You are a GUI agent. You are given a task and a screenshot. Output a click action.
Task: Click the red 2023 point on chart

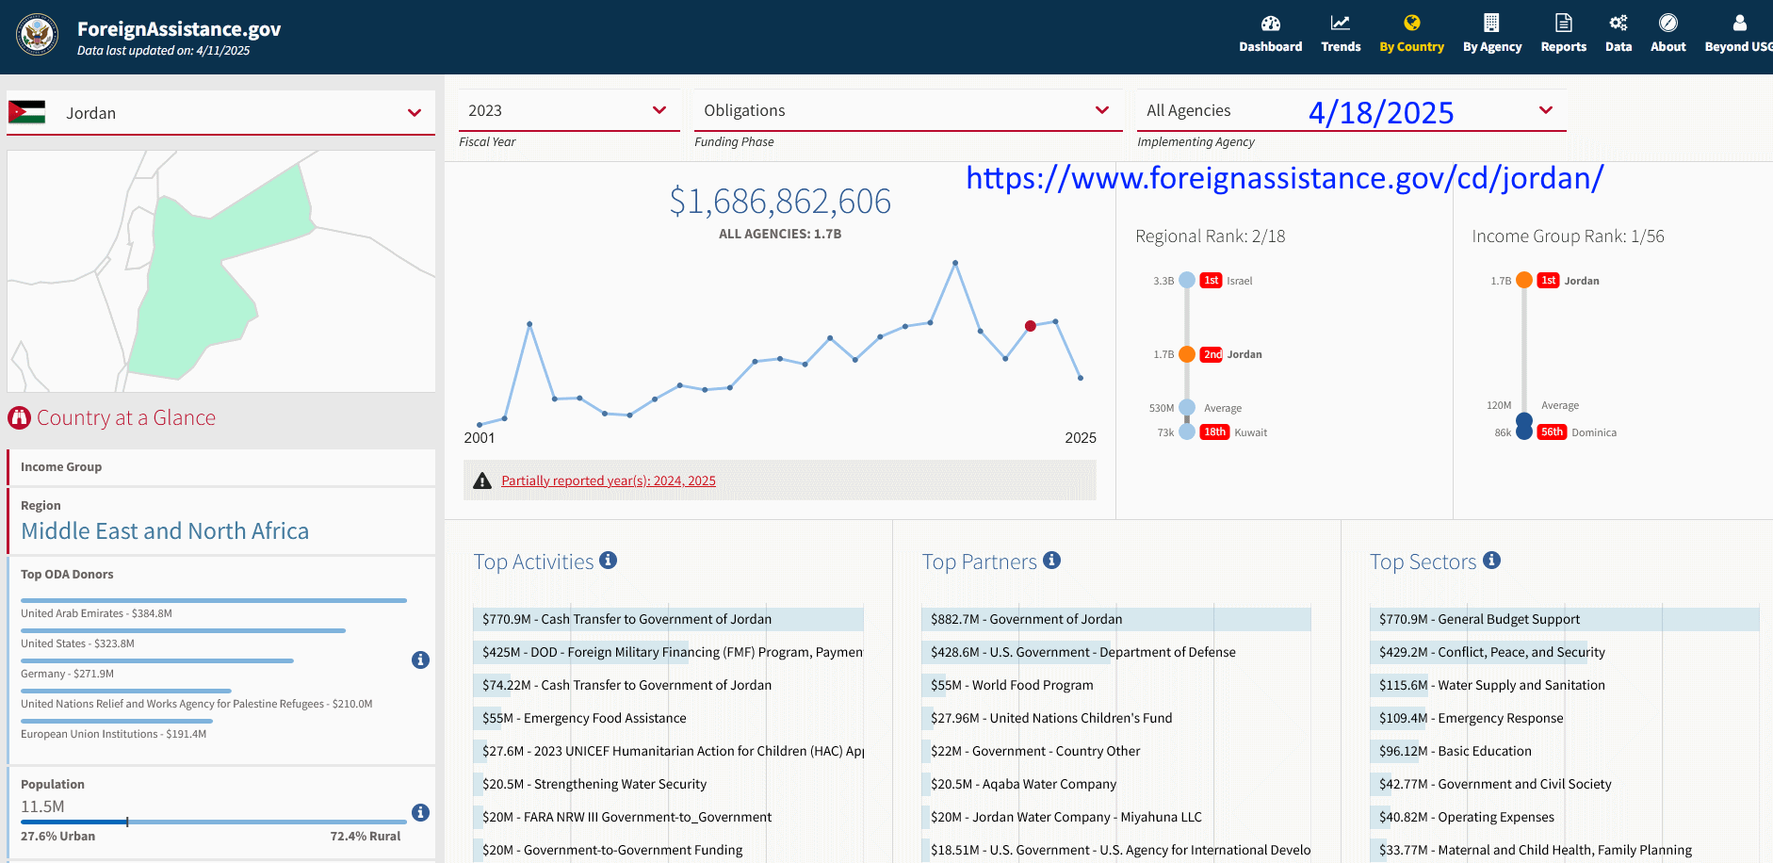(x=1031, y=326)
